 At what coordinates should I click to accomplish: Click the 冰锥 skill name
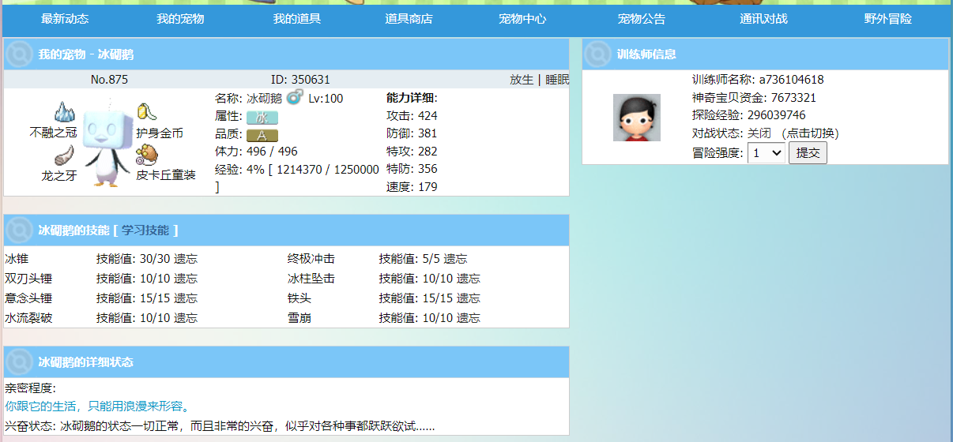click(x=17, y=259)
